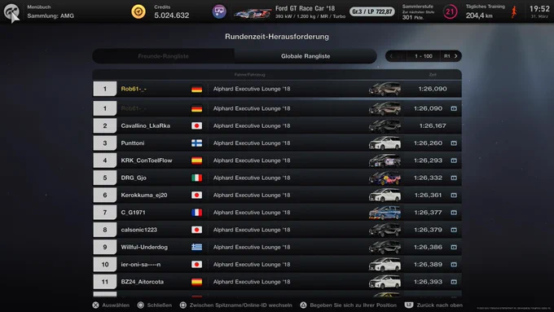Click rank 2 position badge

(x=105, y=125)
